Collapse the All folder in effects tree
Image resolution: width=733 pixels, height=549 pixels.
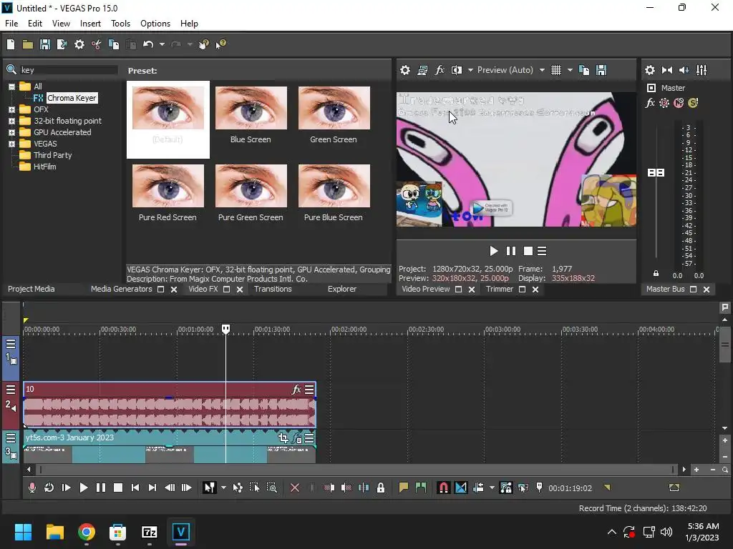pyautogui.click(x=11, y=86)
